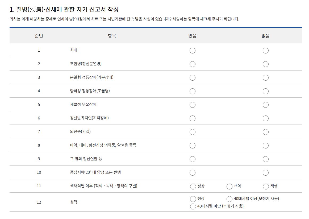Select 색맹 for 색채식별 여부
This screenshot has height=219, width=309.
pos(265,186)
